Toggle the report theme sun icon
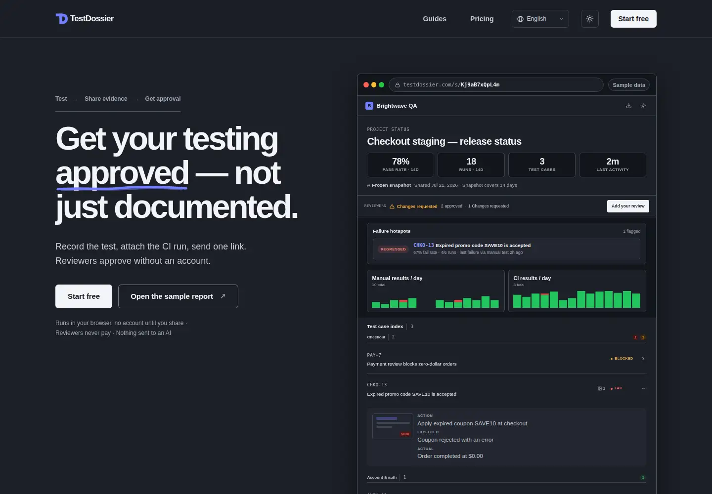Viewport: 712px width, 494px height. pos(643,106)
